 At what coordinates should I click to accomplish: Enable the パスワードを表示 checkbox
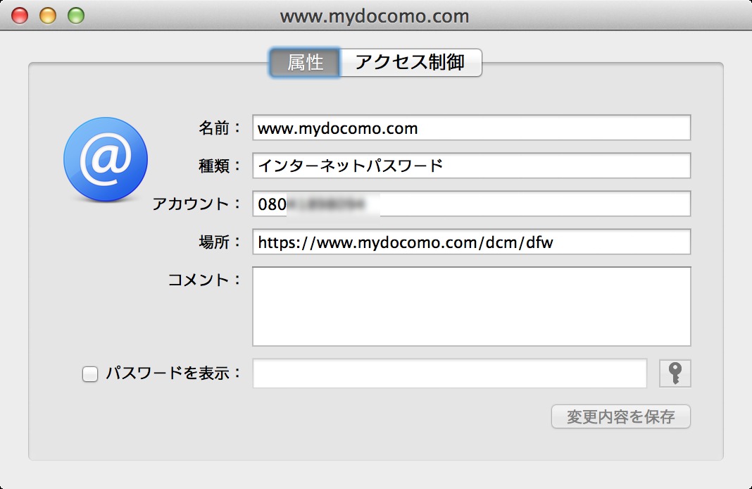coord(89,374)
